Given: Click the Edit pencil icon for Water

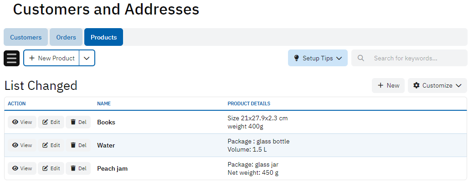Looking at the screenshot, I should coord(46,145).
